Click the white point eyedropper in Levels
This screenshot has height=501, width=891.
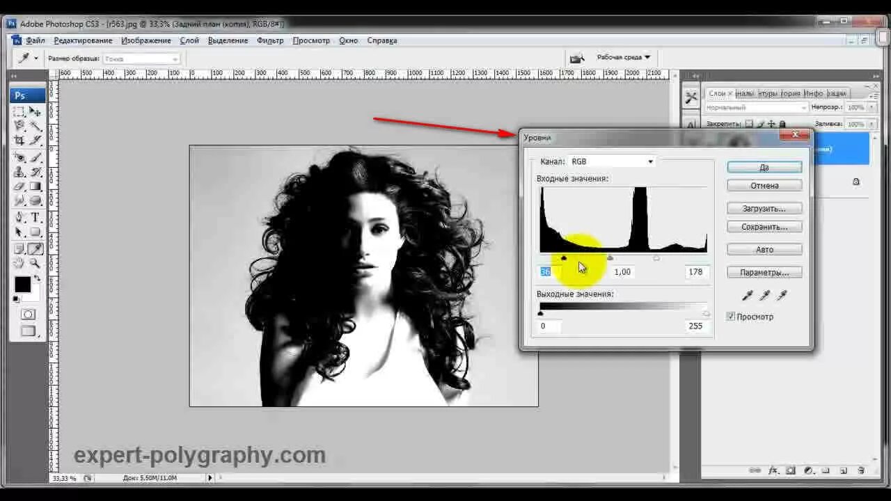tap(781, 296)
